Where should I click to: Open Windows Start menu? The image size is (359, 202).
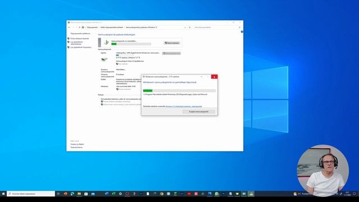pos(3,194)
